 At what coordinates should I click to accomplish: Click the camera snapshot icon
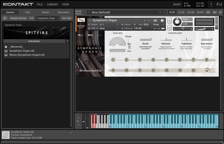pyautogui.click(x=155, y=20)
